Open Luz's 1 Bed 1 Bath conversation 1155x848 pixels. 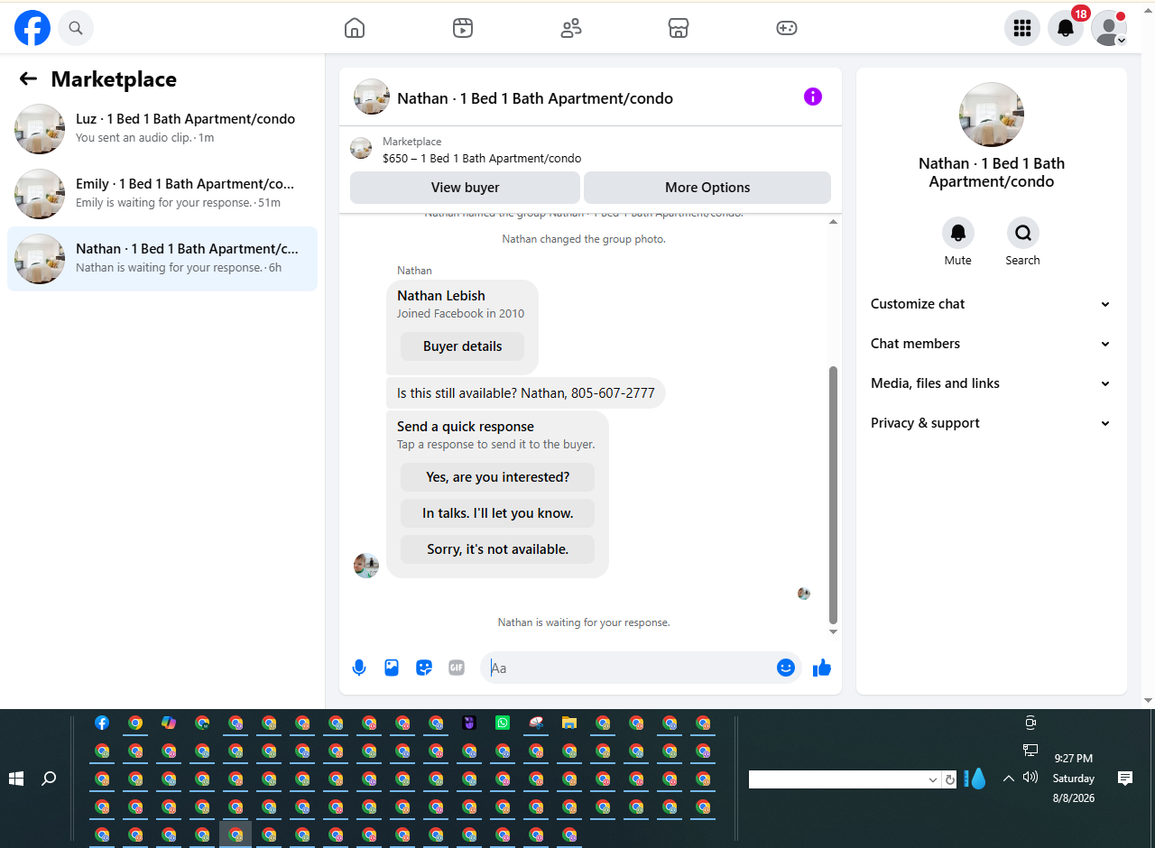click(162, 129)
